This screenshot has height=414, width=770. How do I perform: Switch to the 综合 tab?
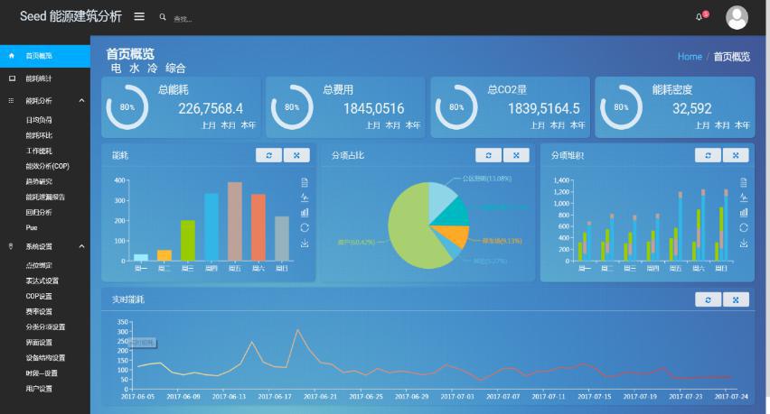pyautogui.click(x=175, y=69)
